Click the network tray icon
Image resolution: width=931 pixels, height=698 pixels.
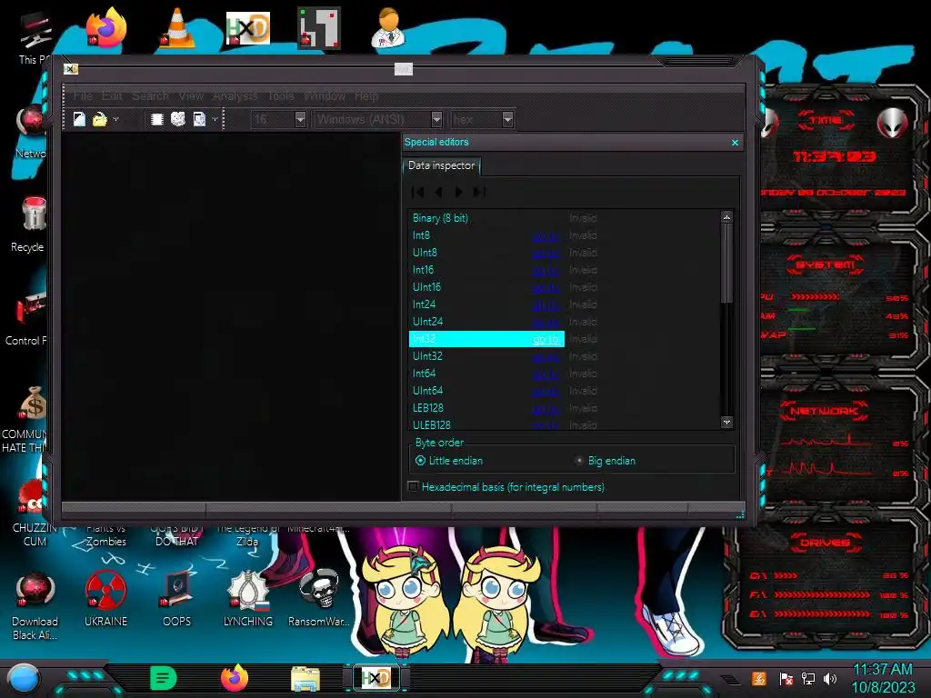pos(808,678)
